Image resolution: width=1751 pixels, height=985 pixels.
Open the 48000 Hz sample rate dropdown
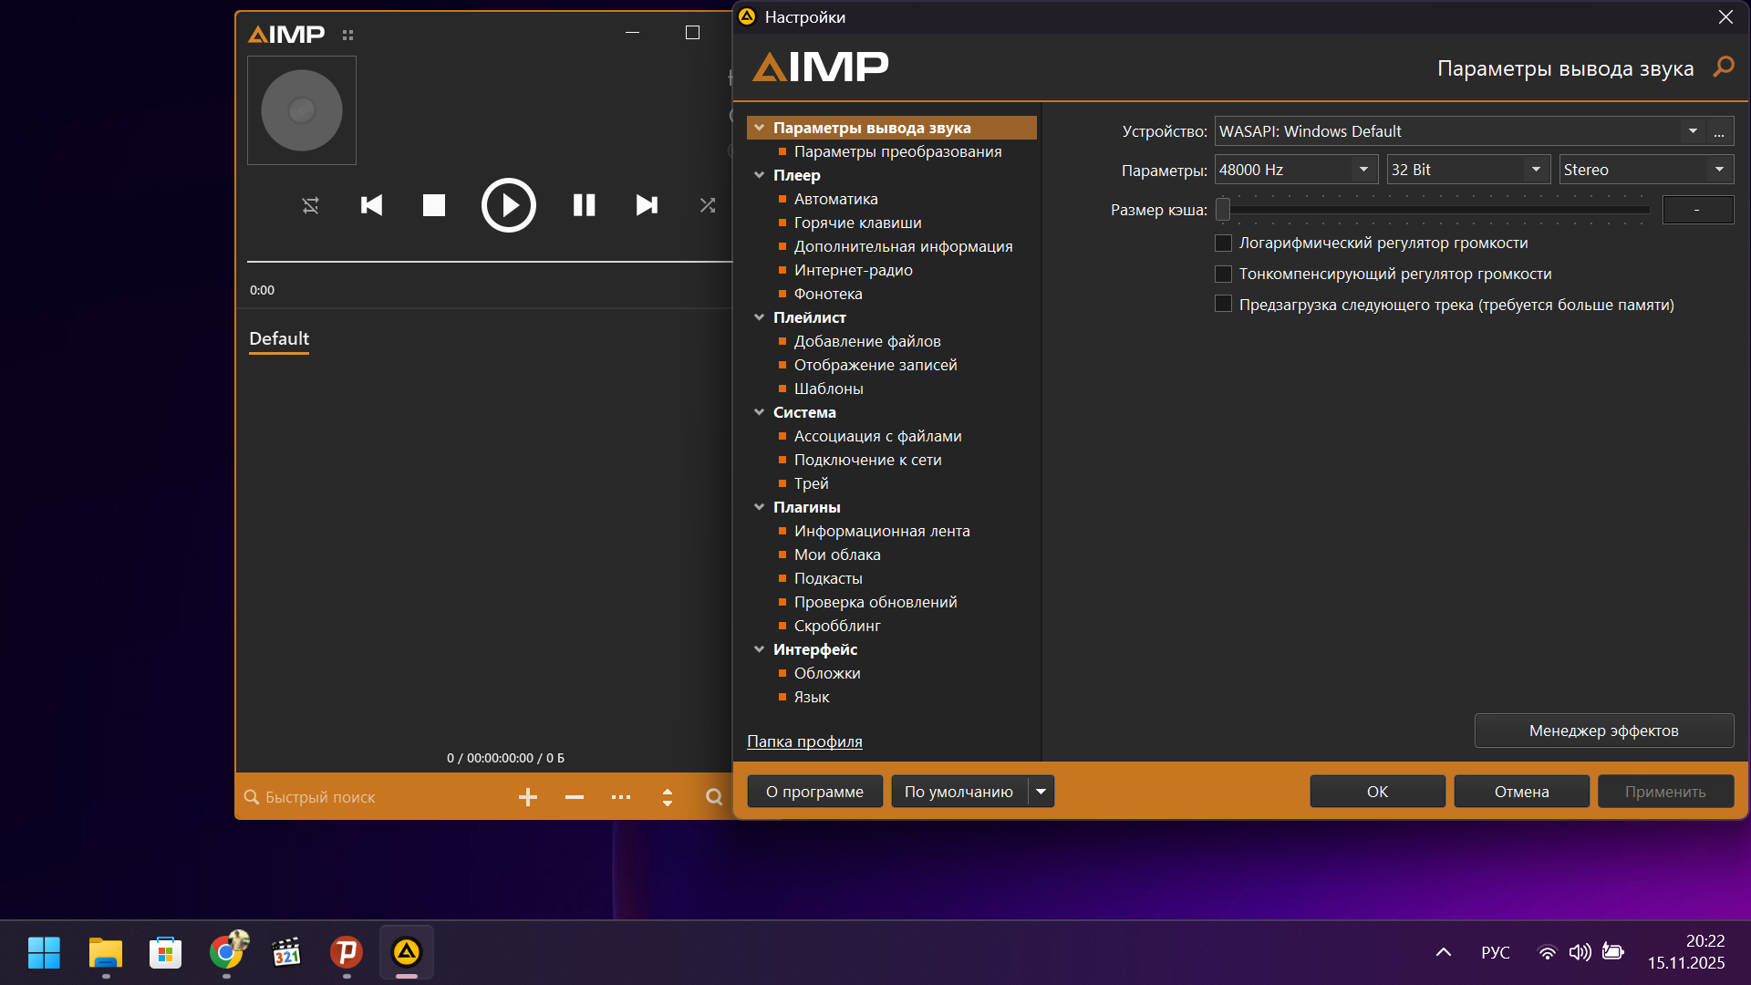(x=1363, y=170)
